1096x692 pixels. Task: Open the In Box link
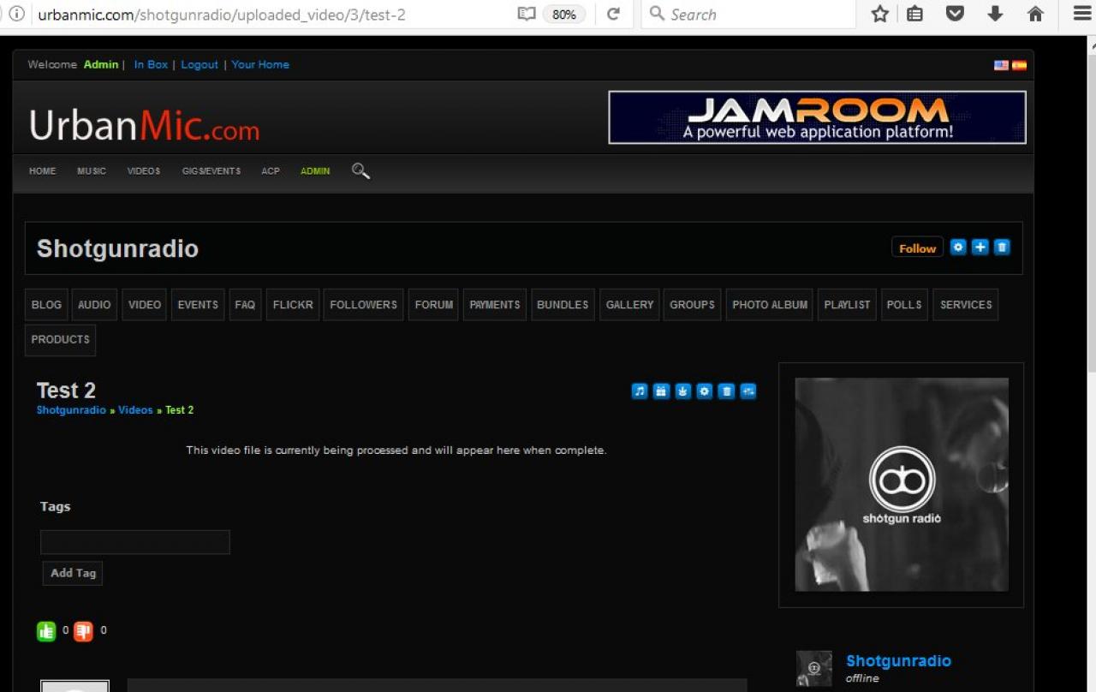pyautogui.click(x=151, y=65)
